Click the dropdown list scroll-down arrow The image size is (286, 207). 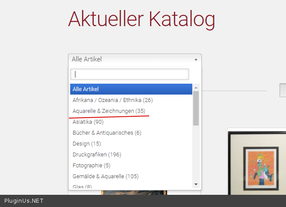coord(196,184)
